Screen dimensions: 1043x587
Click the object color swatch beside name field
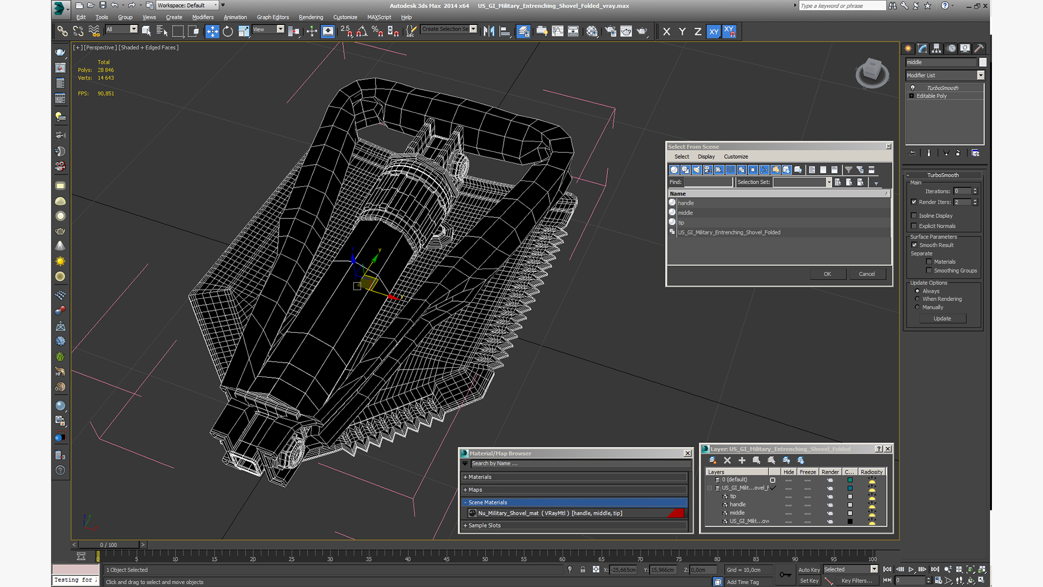pos(983,62)
